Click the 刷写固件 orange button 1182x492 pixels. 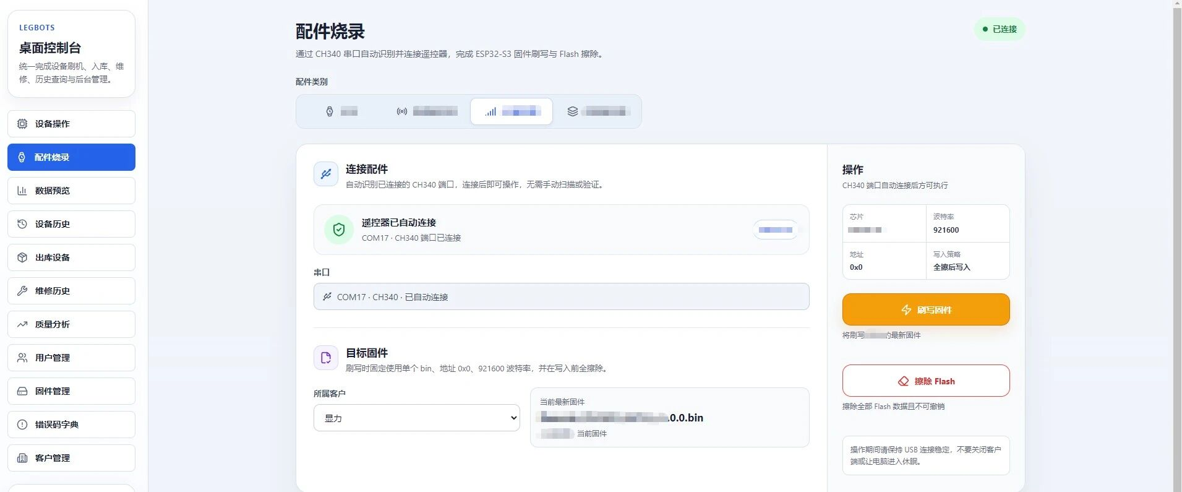click(926, 309)
